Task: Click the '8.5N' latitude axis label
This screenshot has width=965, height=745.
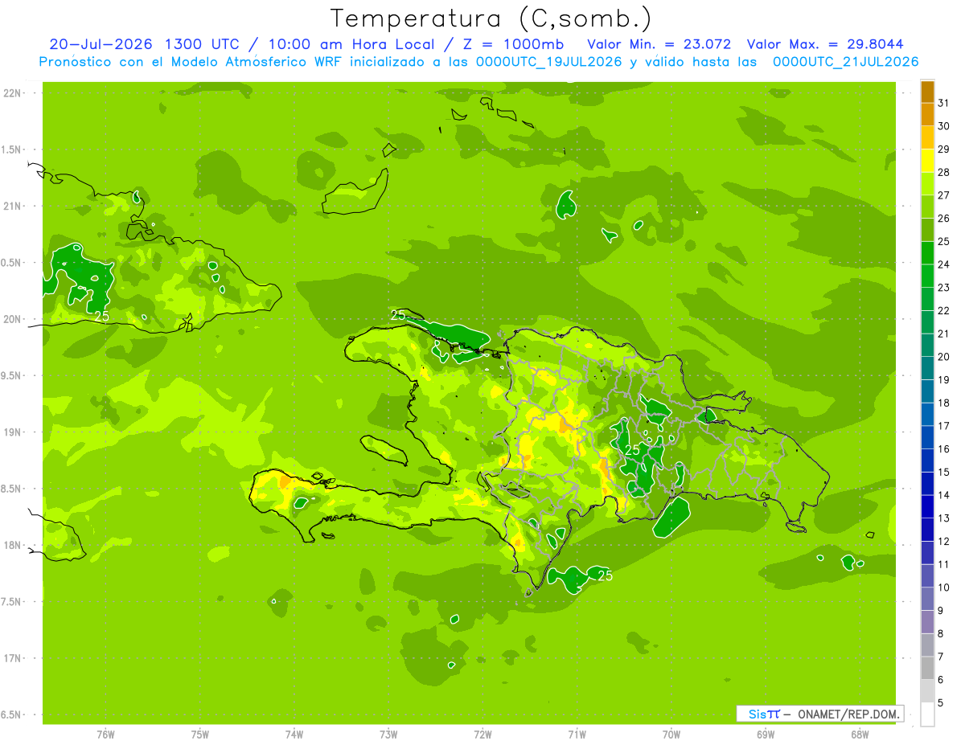Action: [12, 489]
